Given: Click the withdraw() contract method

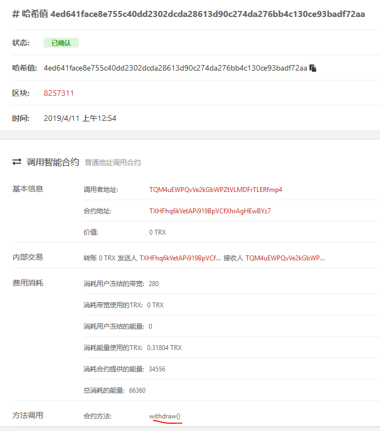Looking at the screenshot, I should 165,416.
